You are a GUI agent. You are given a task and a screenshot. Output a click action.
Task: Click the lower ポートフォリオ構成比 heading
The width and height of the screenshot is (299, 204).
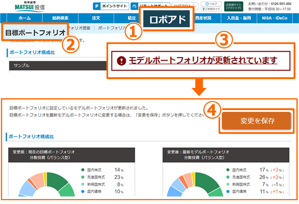31,137
